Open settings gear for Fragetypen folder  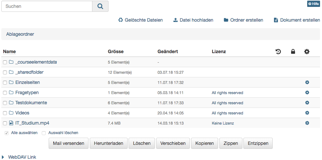pos(307,92)
